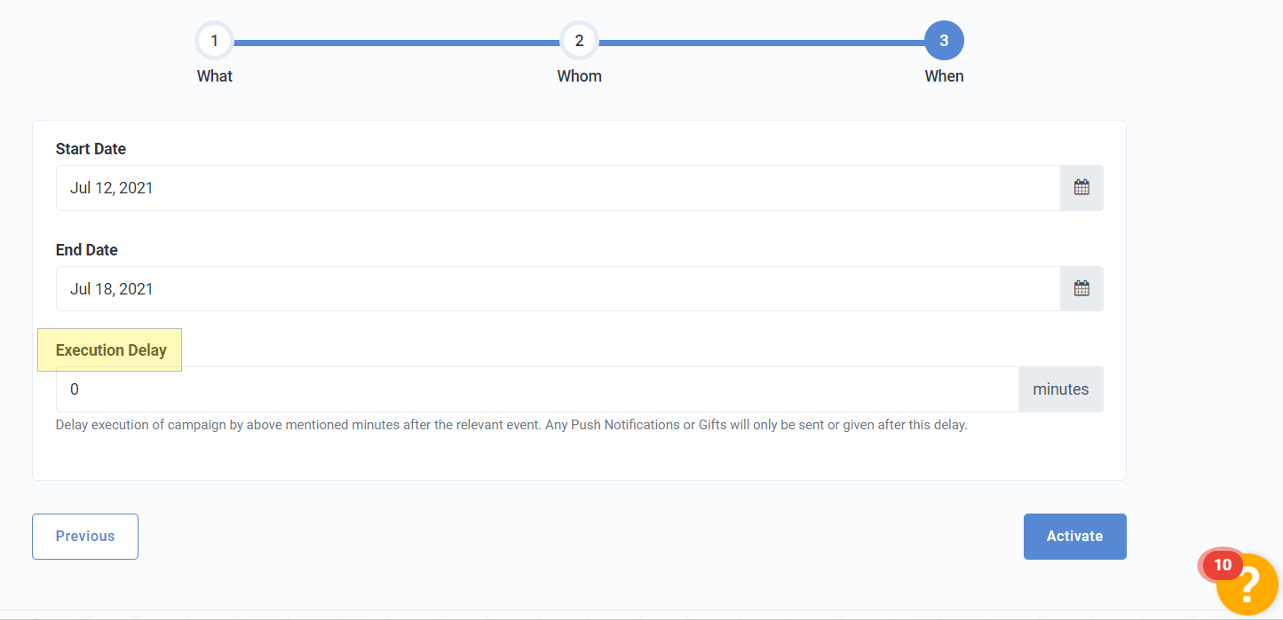Click the highlighted Execution Delay label
Screen dimensions: 1283x620
click(x=111, y=350)
